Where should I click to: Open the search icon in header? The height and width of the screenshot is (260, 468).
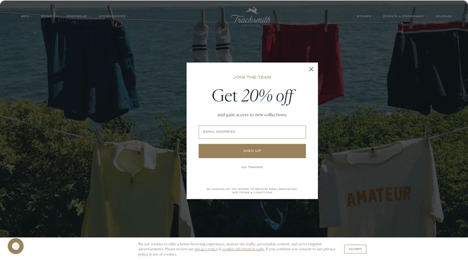click(x=466, y=16)
